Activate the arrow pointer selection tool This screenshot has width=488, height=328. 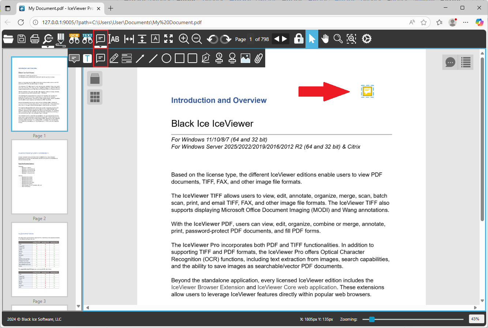click(312, 39)
